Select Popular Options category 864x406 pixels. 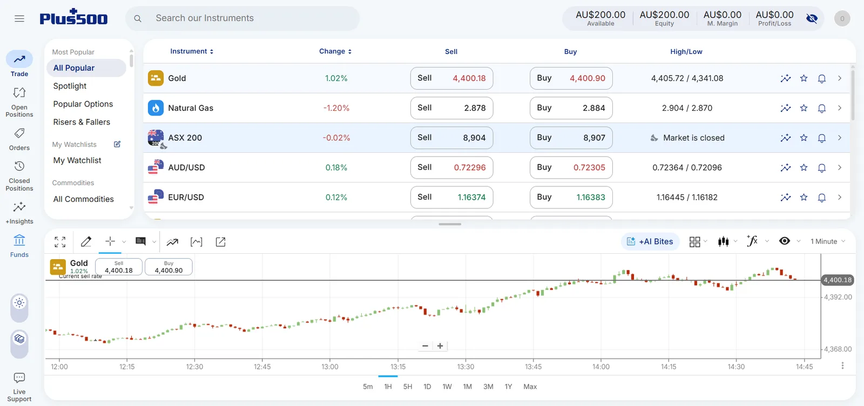[x=83, y=104]
